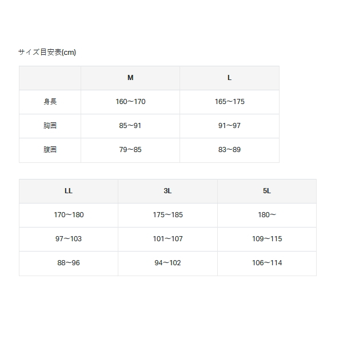343x343 pixels.
Task: Click the 5L size column header
Action: (266, 191)
